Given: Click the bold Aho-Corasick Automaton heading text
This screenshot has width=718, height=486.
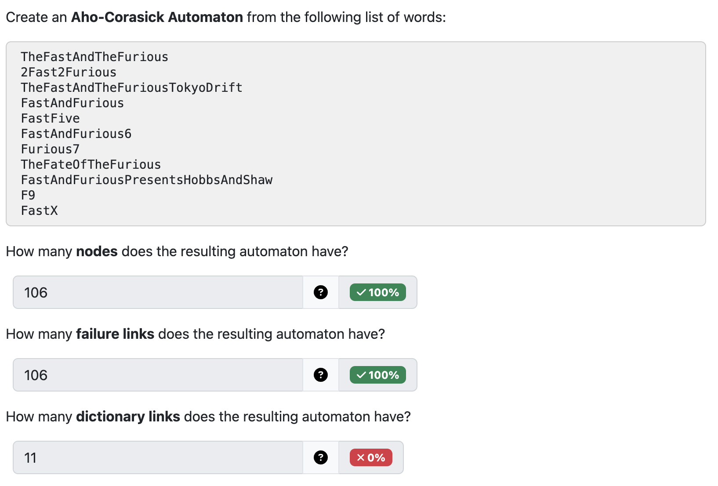Looking at the screenshot, I should tap(157, 17).
